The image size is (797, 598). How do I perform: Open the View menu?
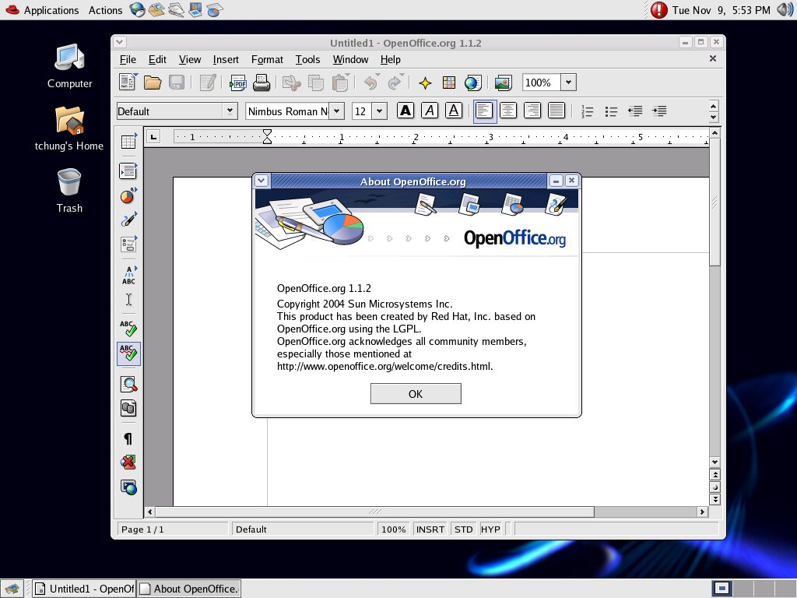(190, 59)
